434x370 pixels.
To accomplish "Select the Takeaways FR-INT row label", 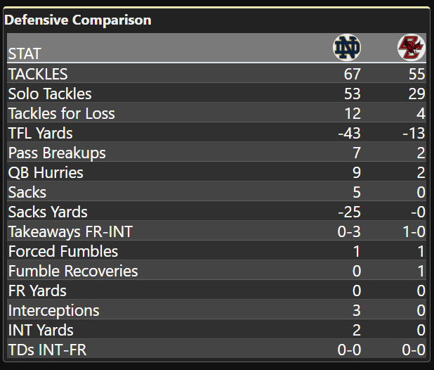I will [x=70, y=231].
